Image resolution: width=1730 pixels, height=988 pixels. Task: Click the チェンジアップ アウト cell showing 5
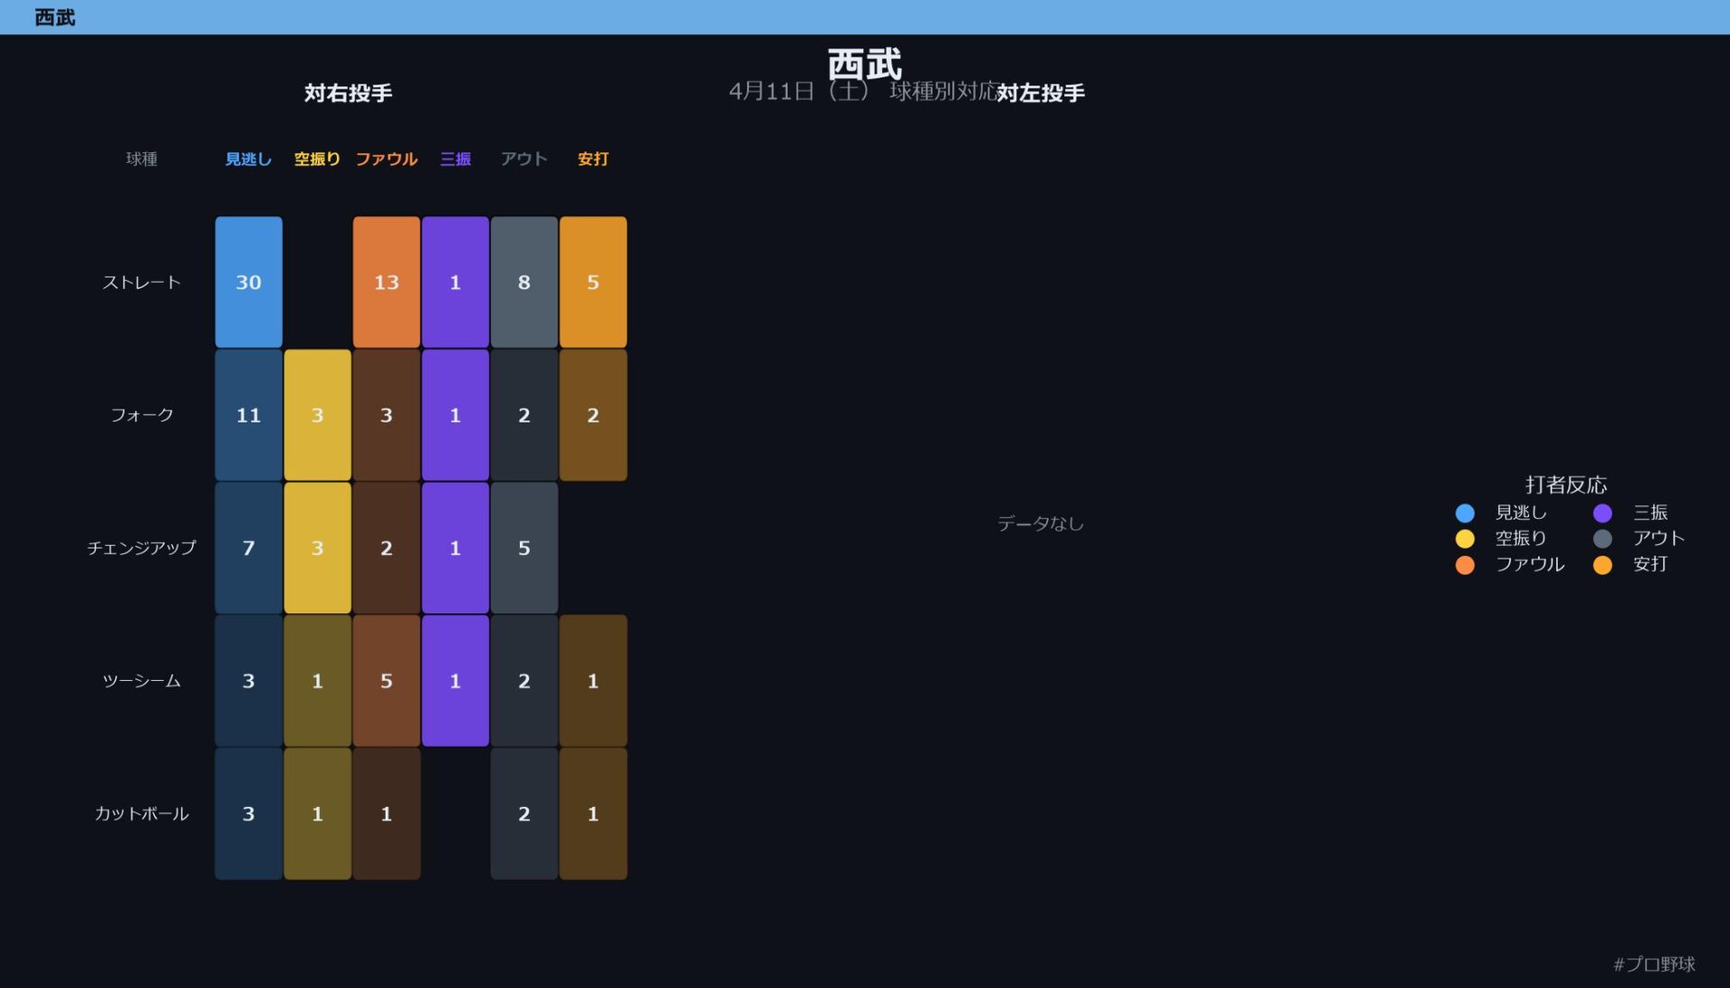[x=524, y=548]
